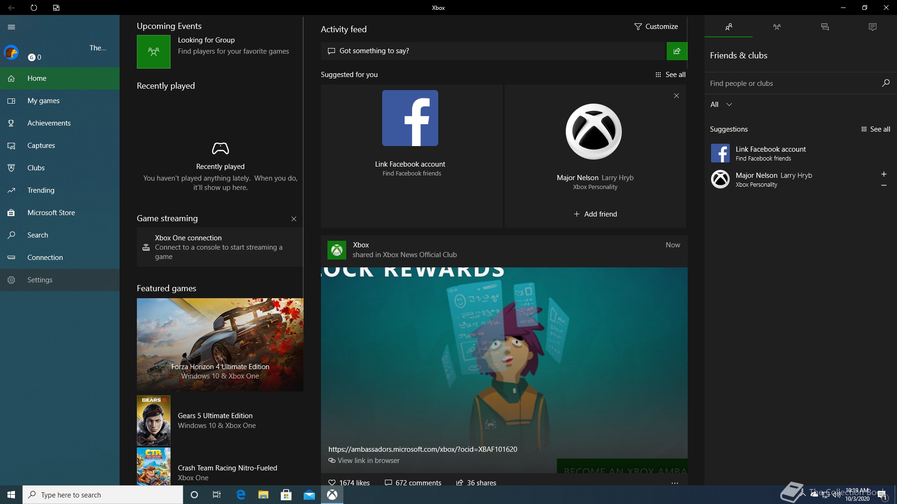
Task: Click the Got something to say field
Action: point(493,51)
